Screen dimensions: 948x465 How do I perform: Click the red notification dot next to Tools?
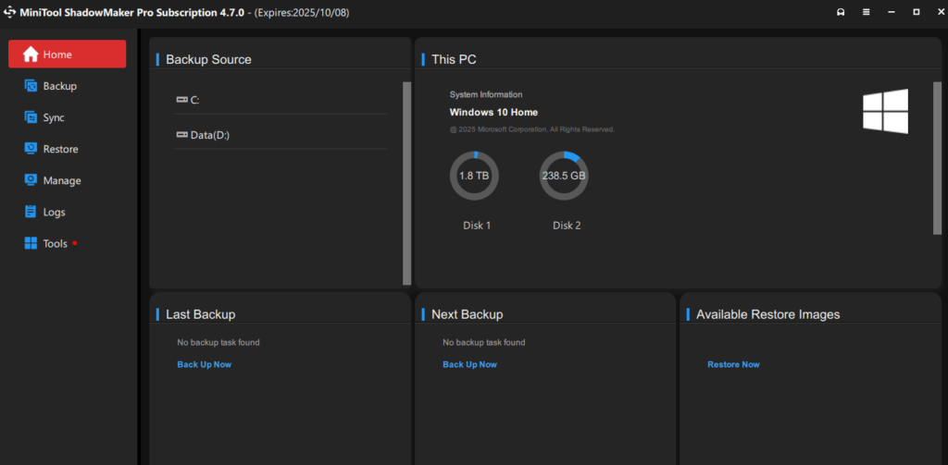pos(74,243)
